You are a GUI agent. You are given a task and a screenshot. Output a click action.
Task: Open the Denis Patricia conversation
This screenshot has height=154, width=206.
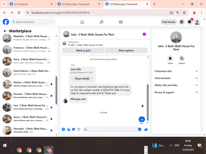coord(28,73)
